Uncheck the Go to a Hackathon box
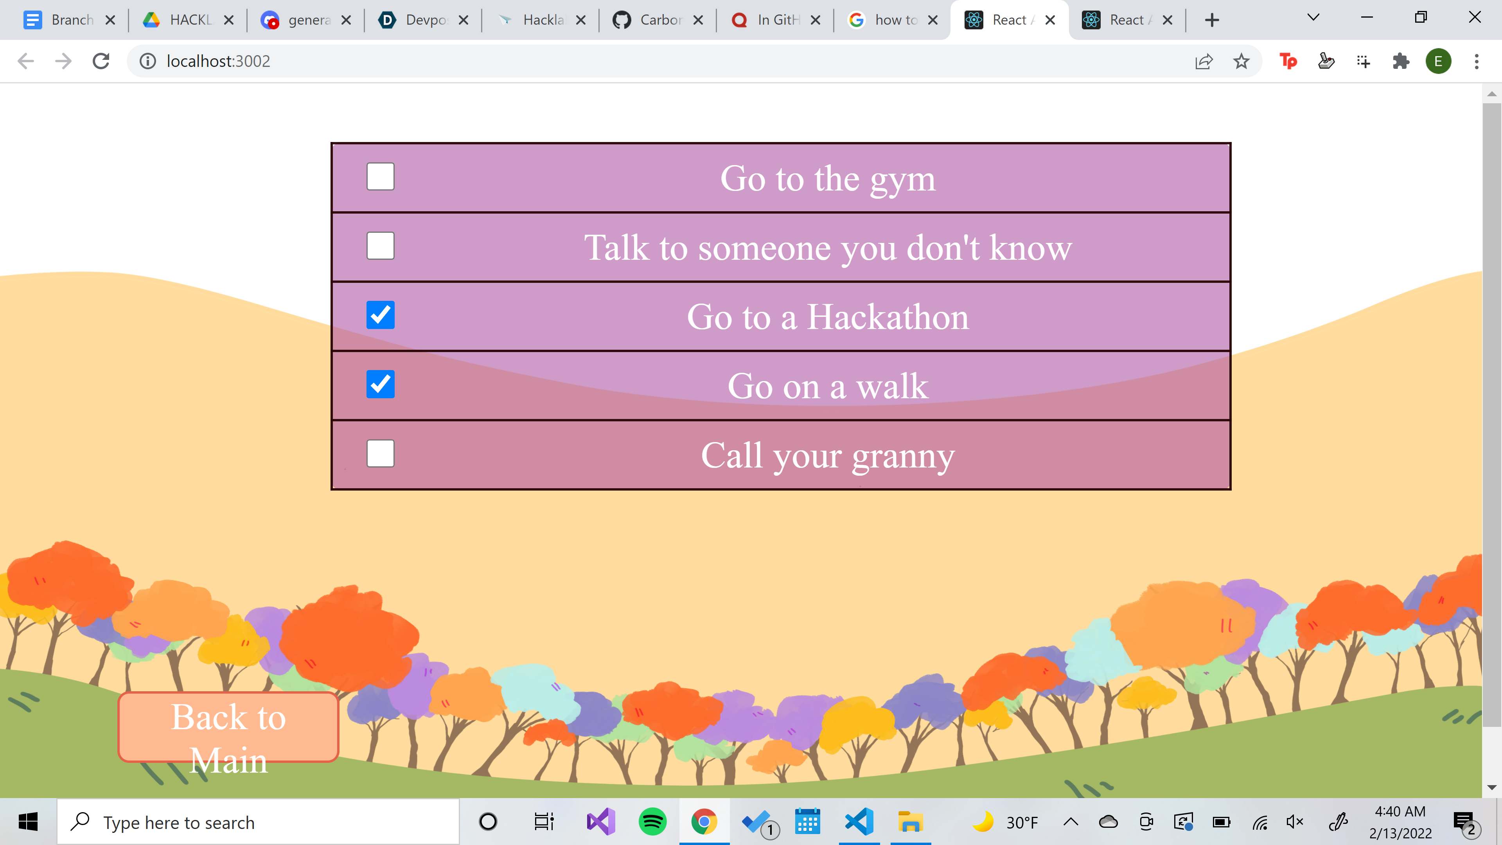Image resolution: width=1502 pixels, height=845 pixels. coord(380,315)
